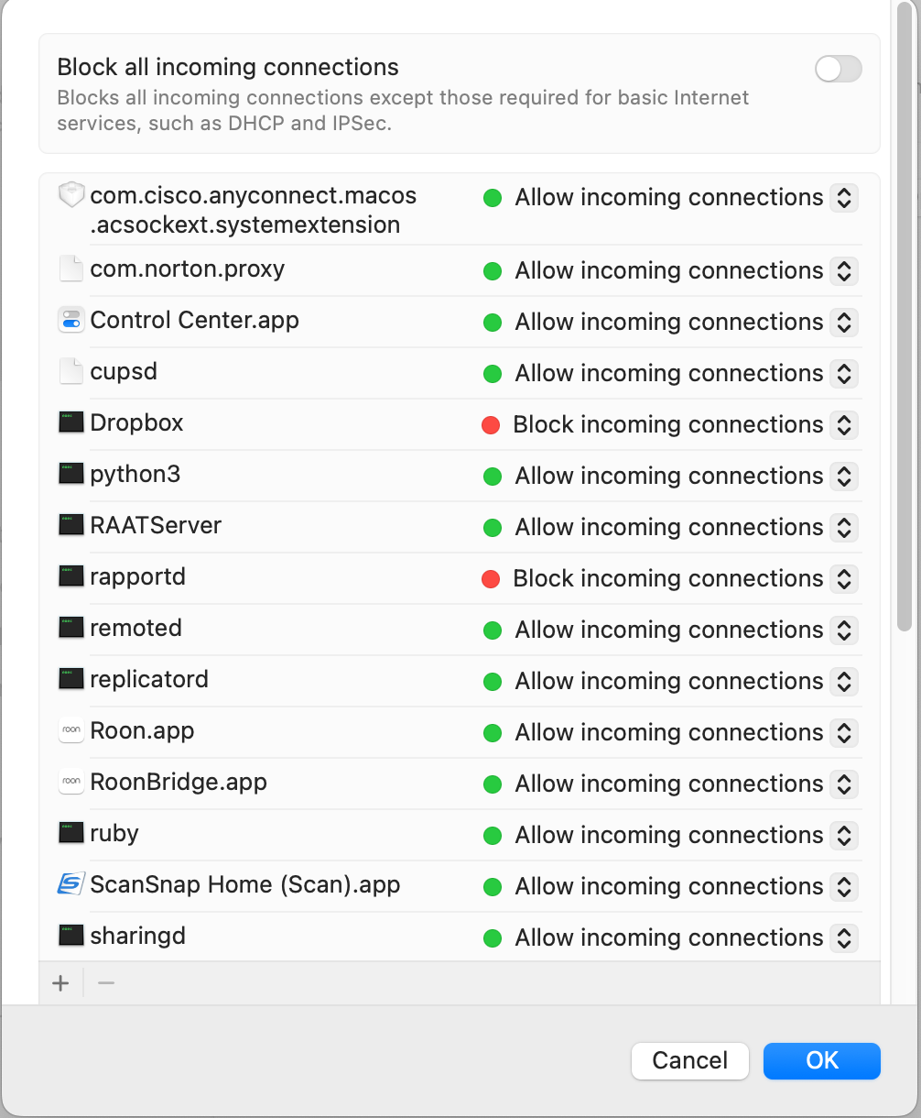This screenshot has width=921, height=1118.
Task: Click the cupsd document icon
Action: (70, 372)
